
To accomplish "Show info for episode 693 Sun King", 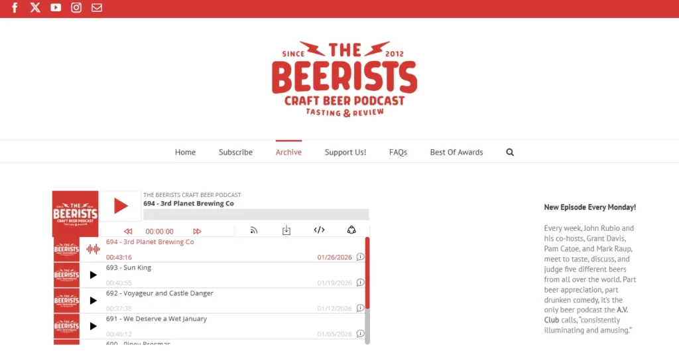I will (x=360, y=282).
